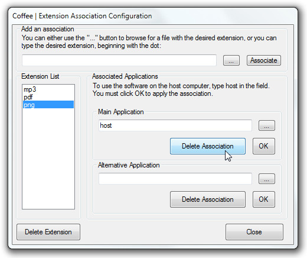Focus the extension text field under Add an association
This screenshot has width=307, height=258.
119,60
